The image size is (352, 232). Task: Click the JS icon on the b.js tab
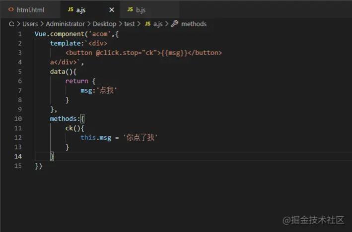(130, 9)
